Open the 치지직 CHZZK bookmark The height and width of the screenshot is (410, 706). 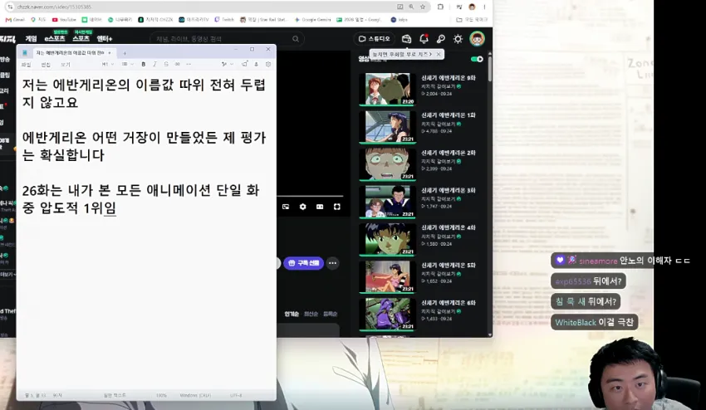pos(155,20)
